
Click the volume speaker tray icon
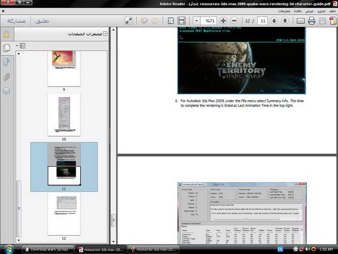308,249
